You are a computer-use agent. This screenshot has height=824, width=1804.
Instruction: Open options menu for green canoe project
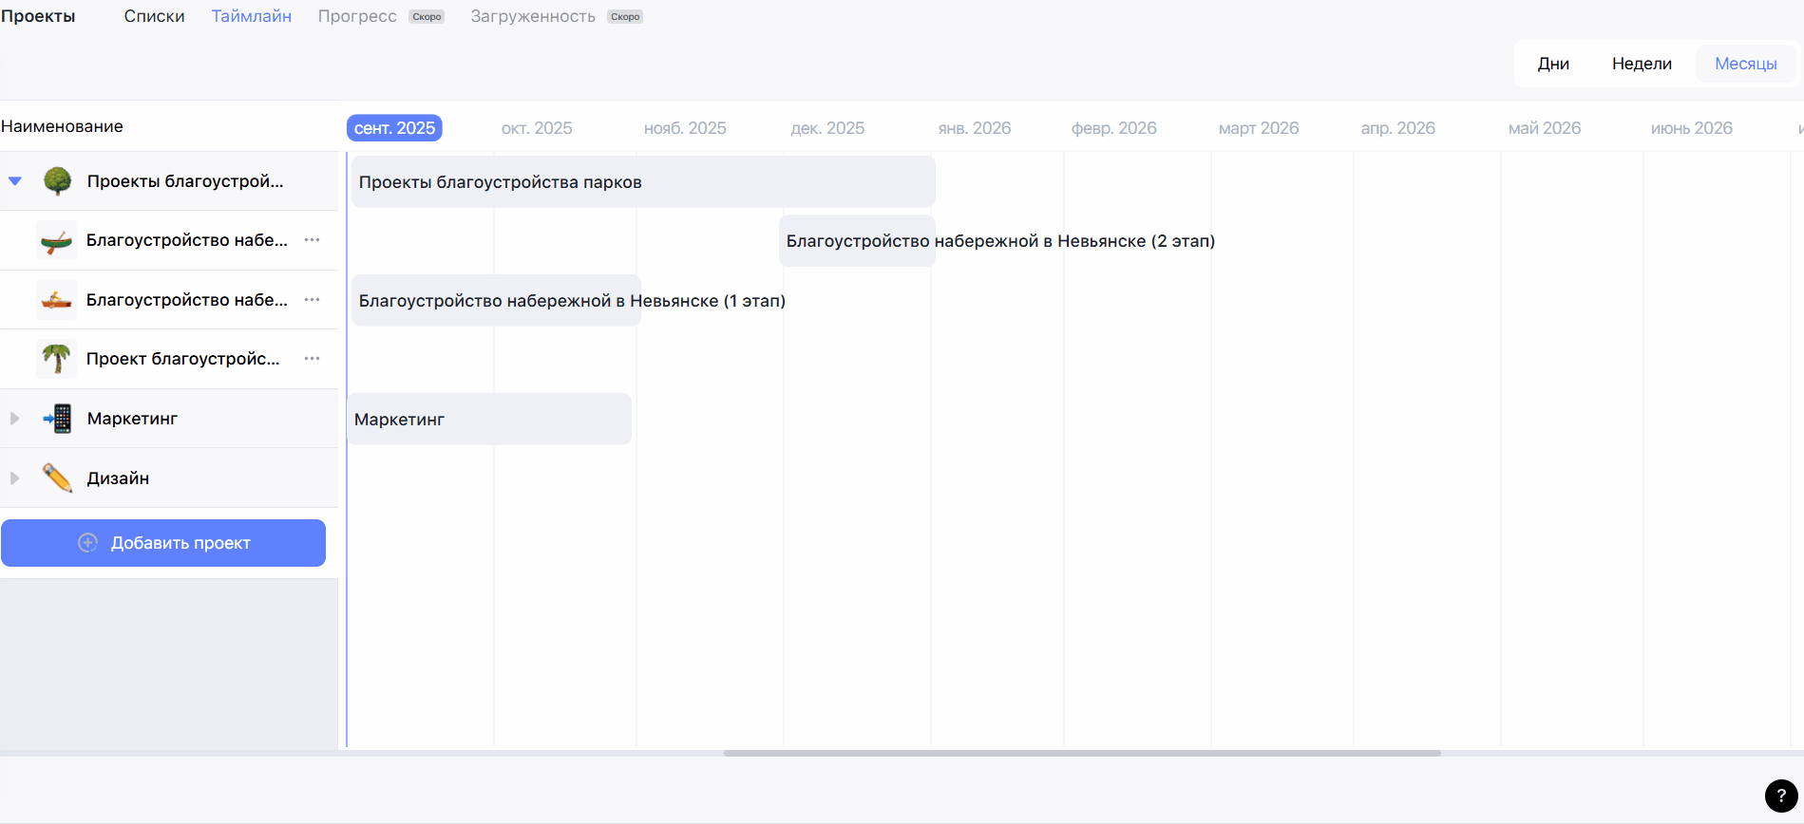pos(312,240)
